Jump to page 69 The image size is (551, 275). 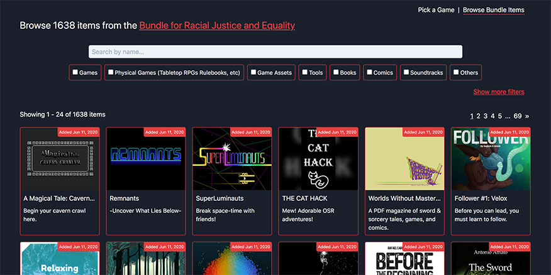(518, 116)
